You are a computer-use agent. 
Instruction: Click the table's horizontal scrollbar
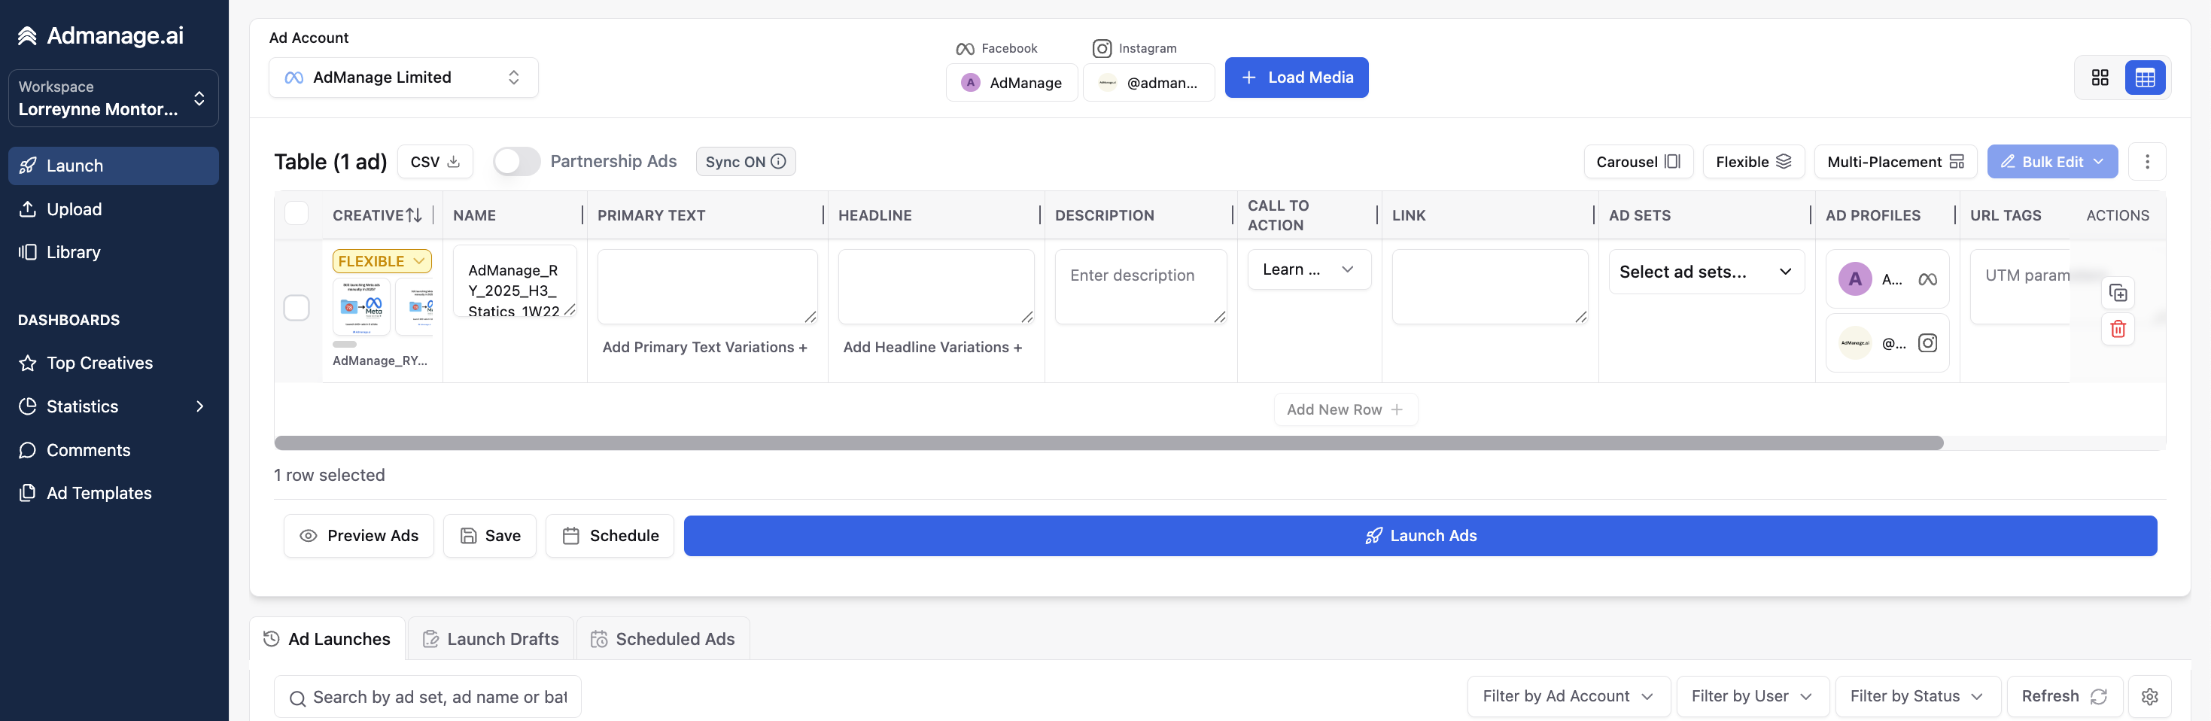1108,443
